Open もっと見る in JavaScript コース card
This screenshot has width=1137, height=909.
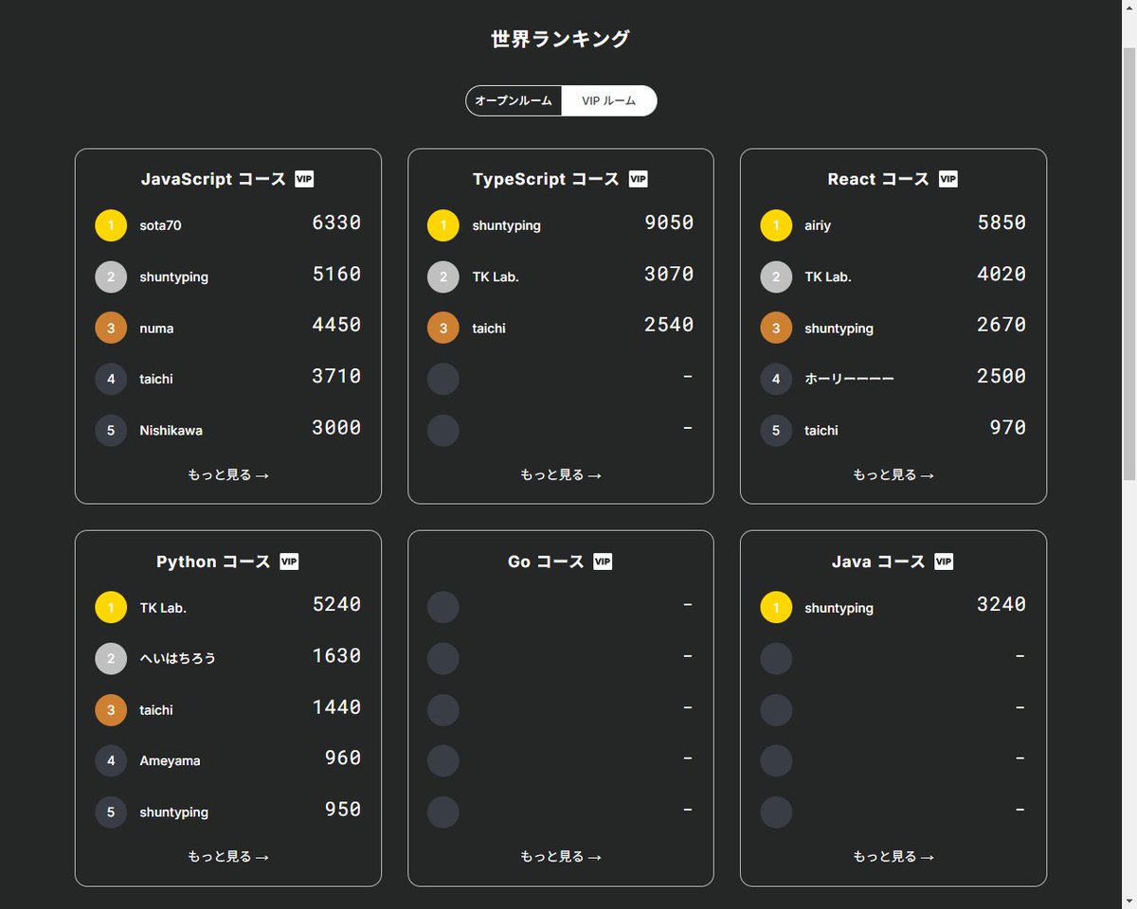(x=228, y=475)
